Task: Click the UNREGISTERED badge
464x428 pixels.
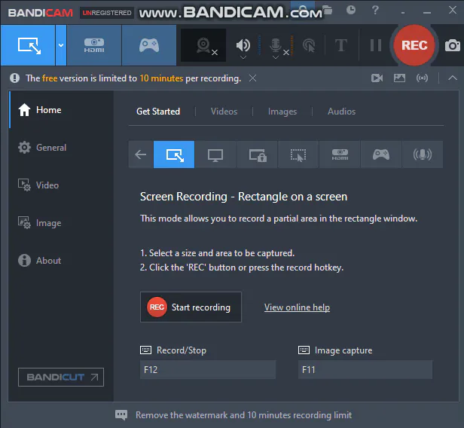Action: 106,13
